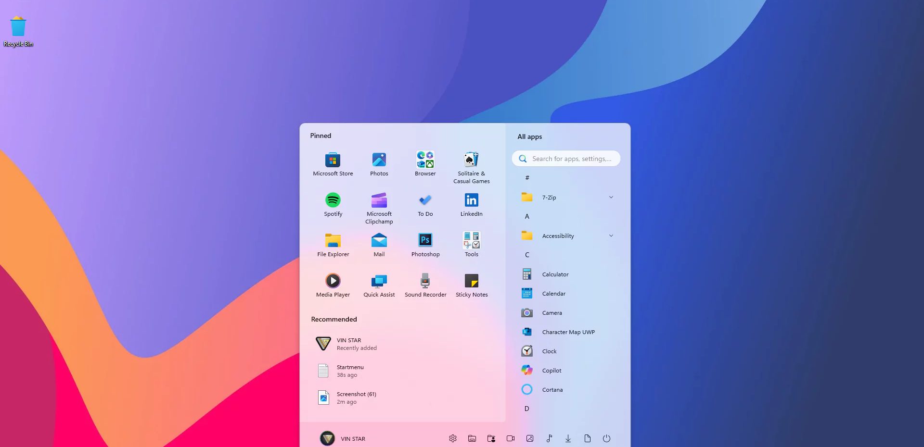Open Microsoft Clipchamp
The image size is (924, 447).
[x=379, y=208]
